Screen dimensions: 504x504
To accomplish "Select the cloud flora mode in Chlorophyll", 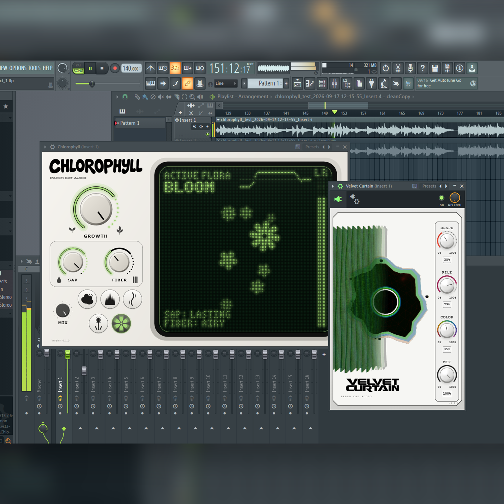I will pos(87,299).
